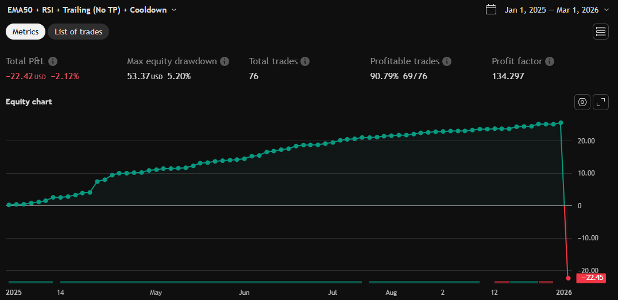Image resolution: width=618 pixels, height=300 pixels.
Task: Show Total P&L info tooltip icon
Action: [x=53, y=61]
